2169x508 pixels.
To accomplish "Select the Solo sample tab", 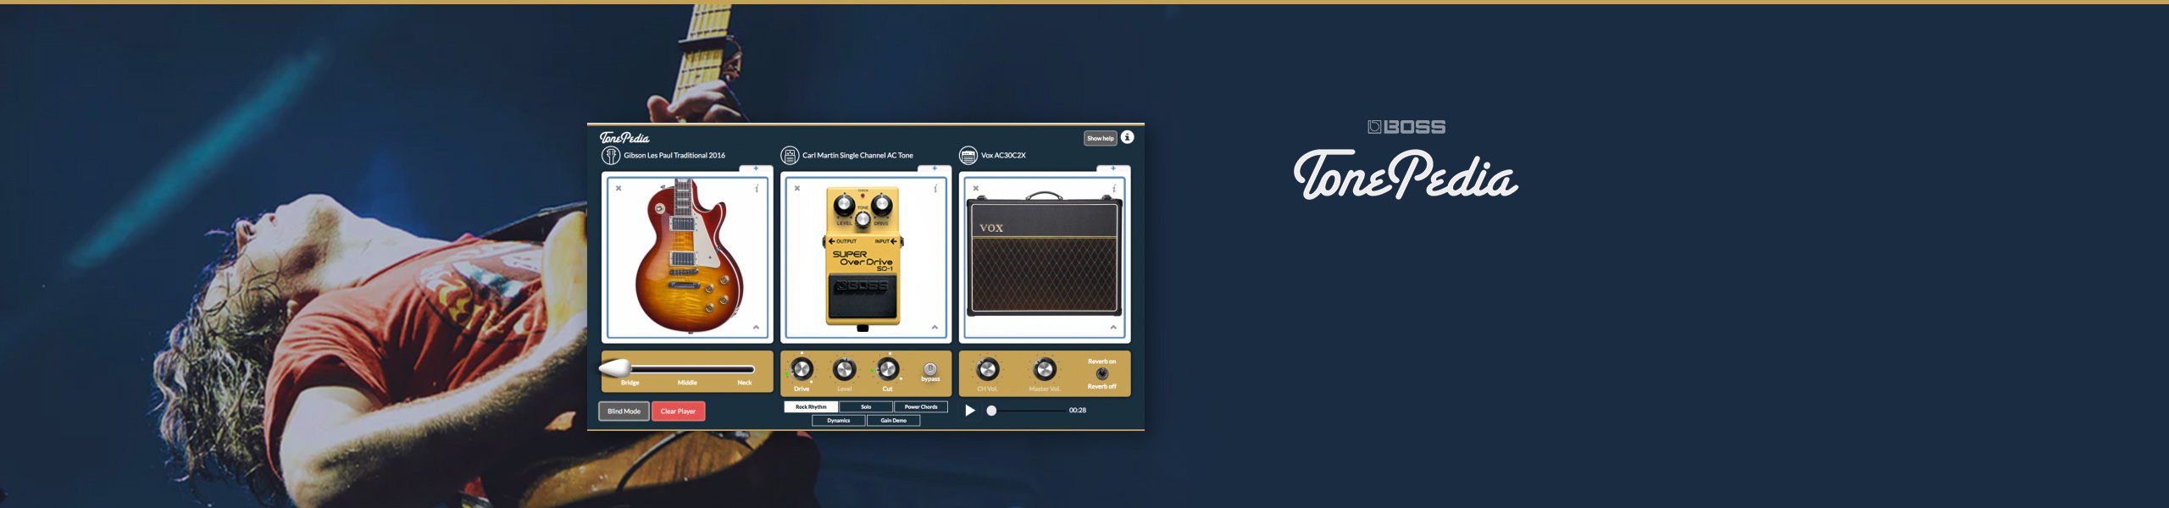I will point(866,407).
